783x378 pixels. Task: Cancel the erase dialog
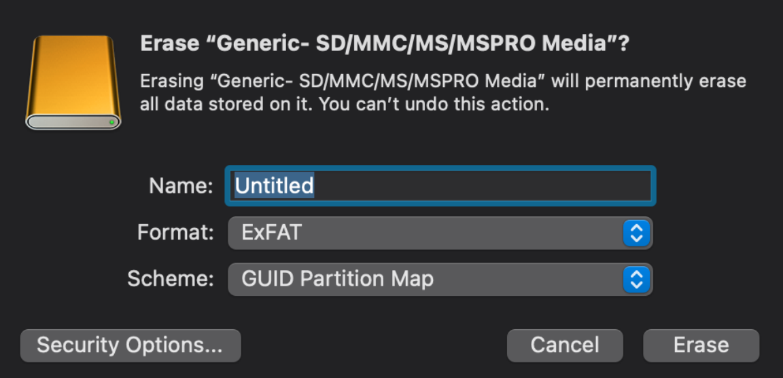(565, 345)
